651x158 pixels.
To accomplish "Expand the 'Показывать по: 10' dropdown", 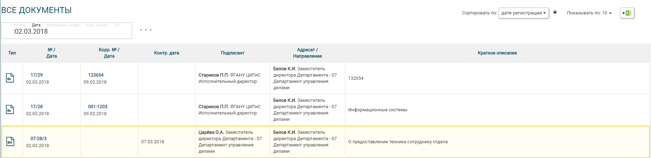I will 589,13.
